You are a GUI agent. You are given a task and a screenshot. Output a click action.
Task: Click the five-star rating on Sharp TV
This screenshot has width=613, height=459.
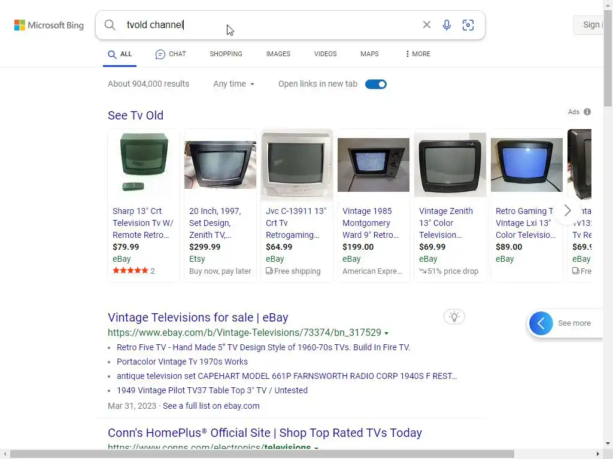[130, 271]
